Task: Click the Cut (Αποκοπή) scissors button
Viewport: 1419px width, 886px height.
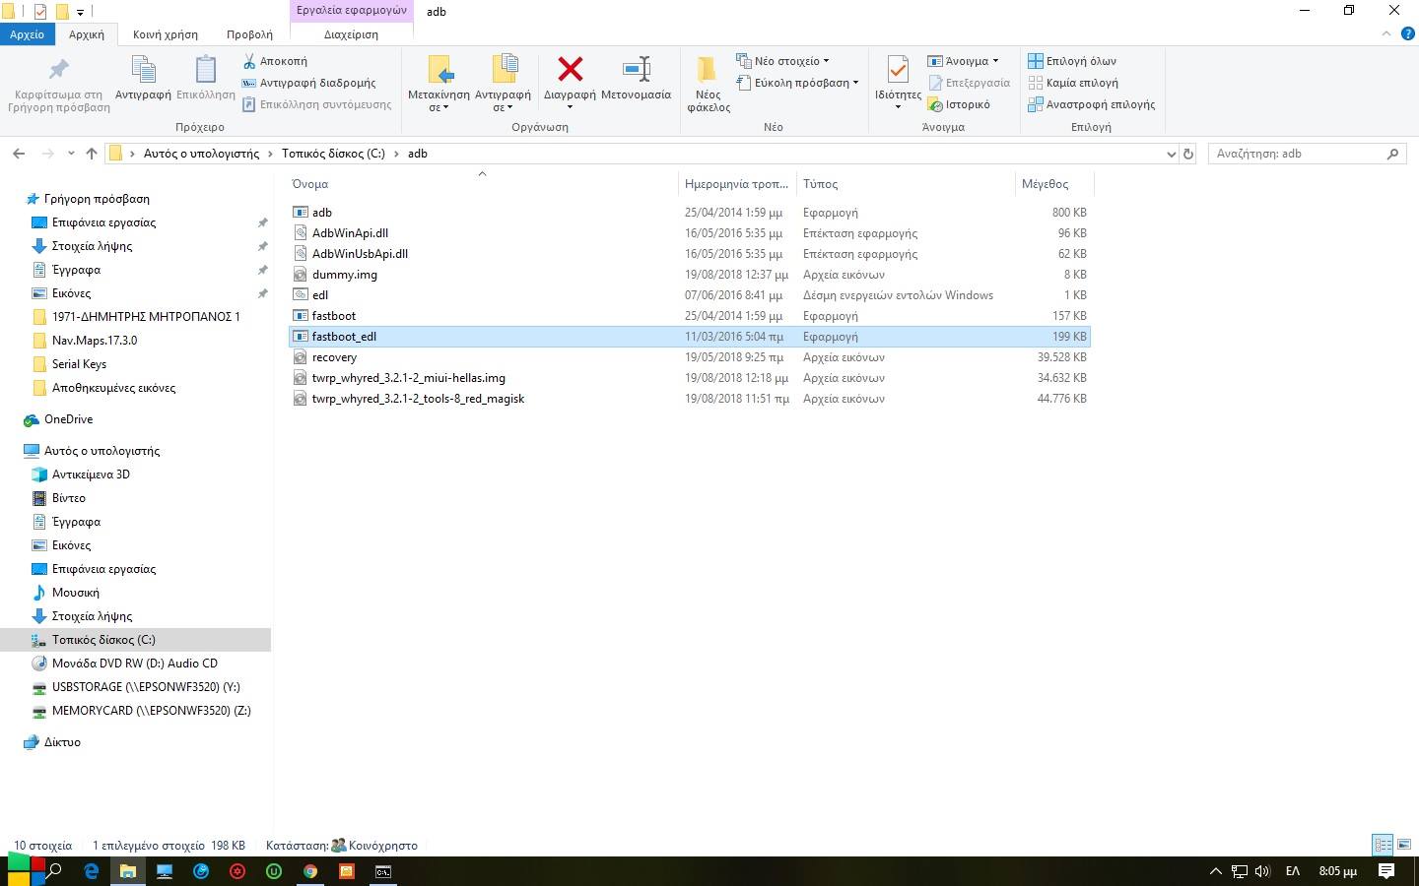Action: click(275, 61)
